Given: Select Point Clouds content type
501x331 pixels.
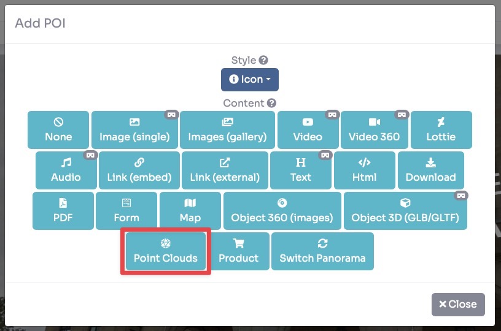Looking at the screenshot, I should point(166,251).
